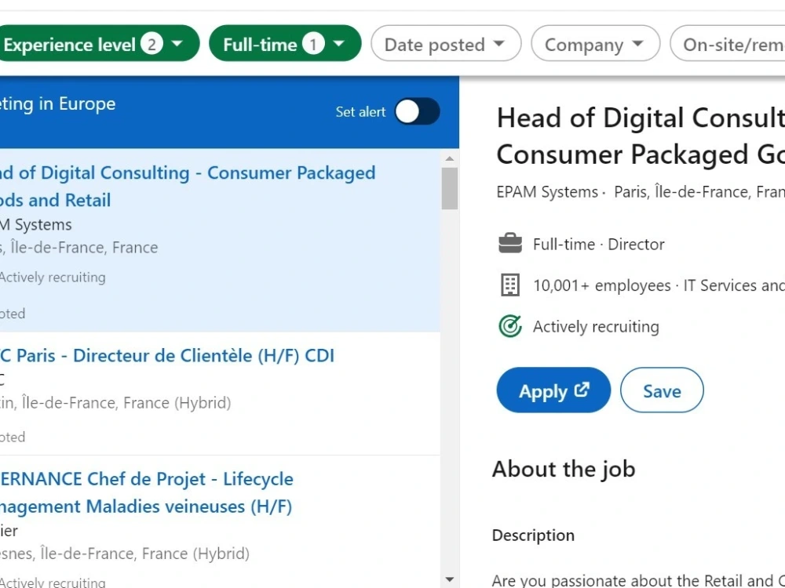This screenshot has width=785, height=588.
Task: Expand the Date posted filter
Action: coord(446,43)
